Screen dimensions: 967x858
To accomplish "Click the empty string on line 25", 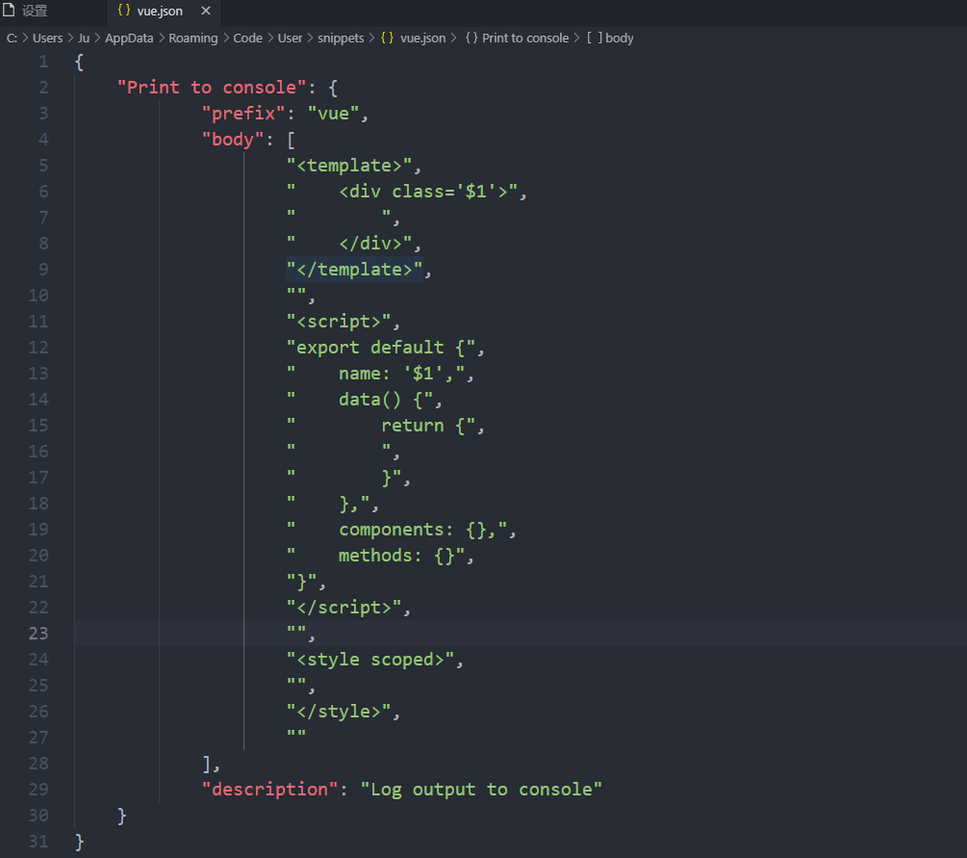I will coord(296,682).
